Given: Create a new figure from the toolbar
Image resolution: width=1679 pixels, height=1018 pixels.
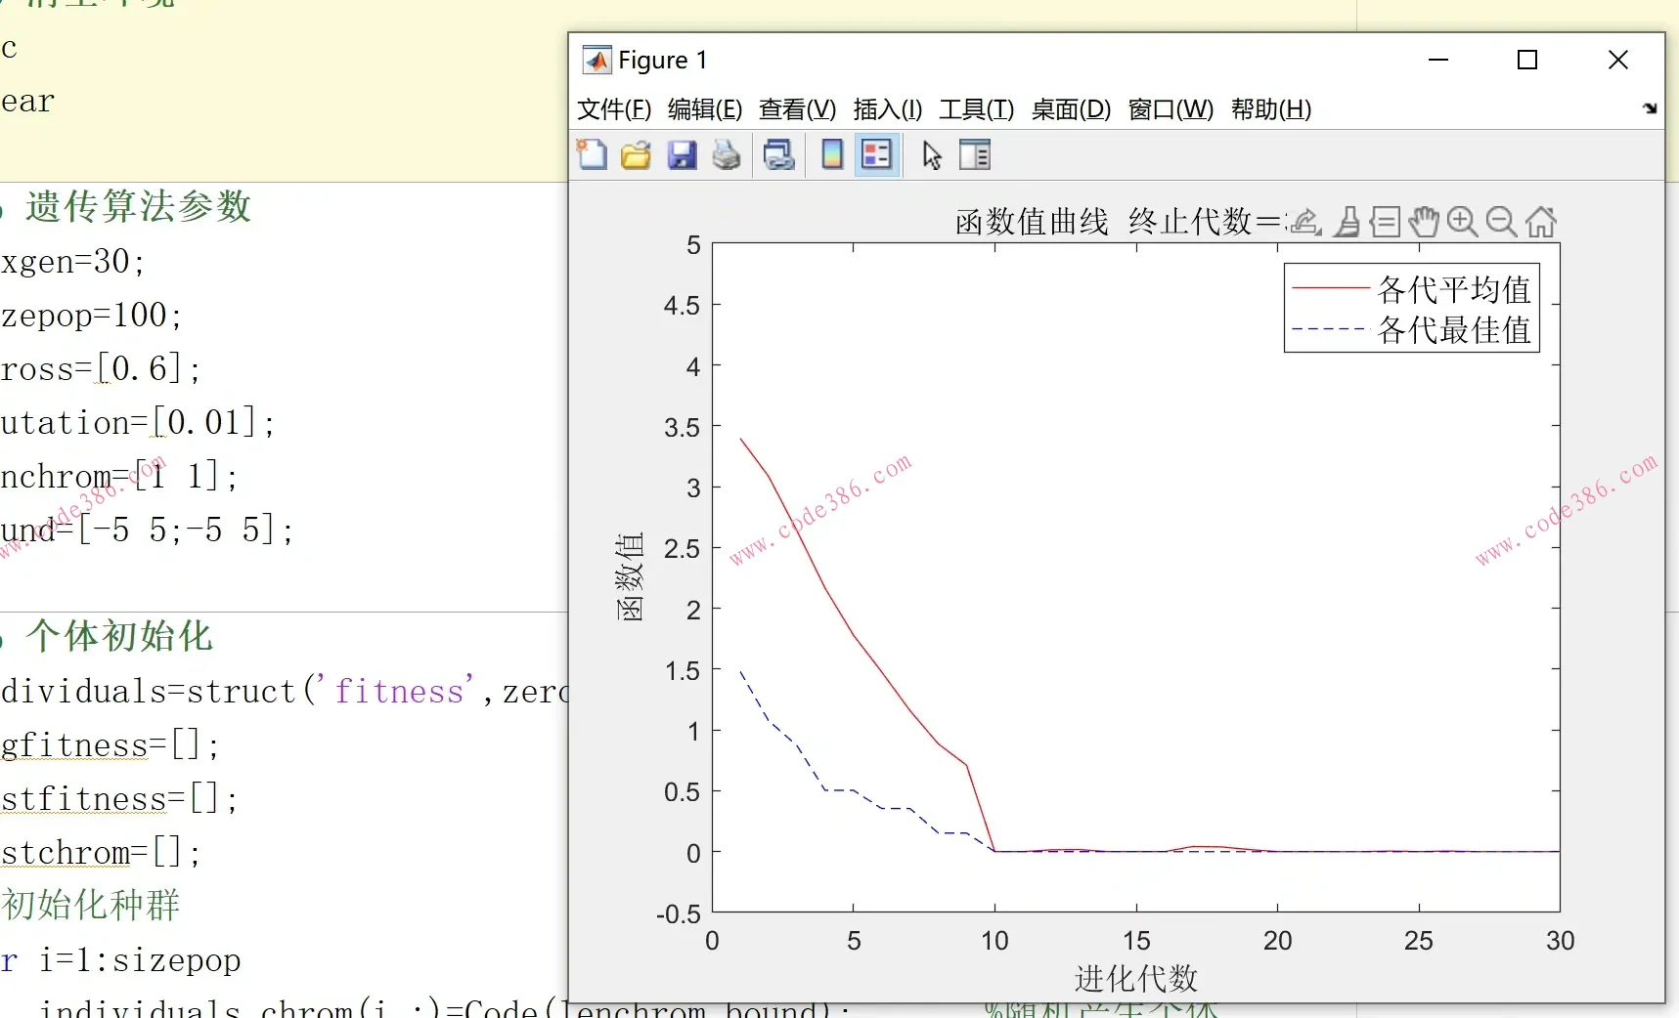Looking at the screenshot, I should 592,154.
